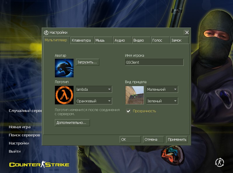Click the blue panther avatar image
This screenshot has width=233, height=173.
[64, 68]
